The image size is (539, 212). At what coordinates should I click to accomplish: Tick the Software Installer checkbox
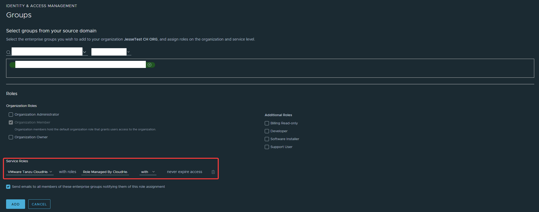pos(267,139)
